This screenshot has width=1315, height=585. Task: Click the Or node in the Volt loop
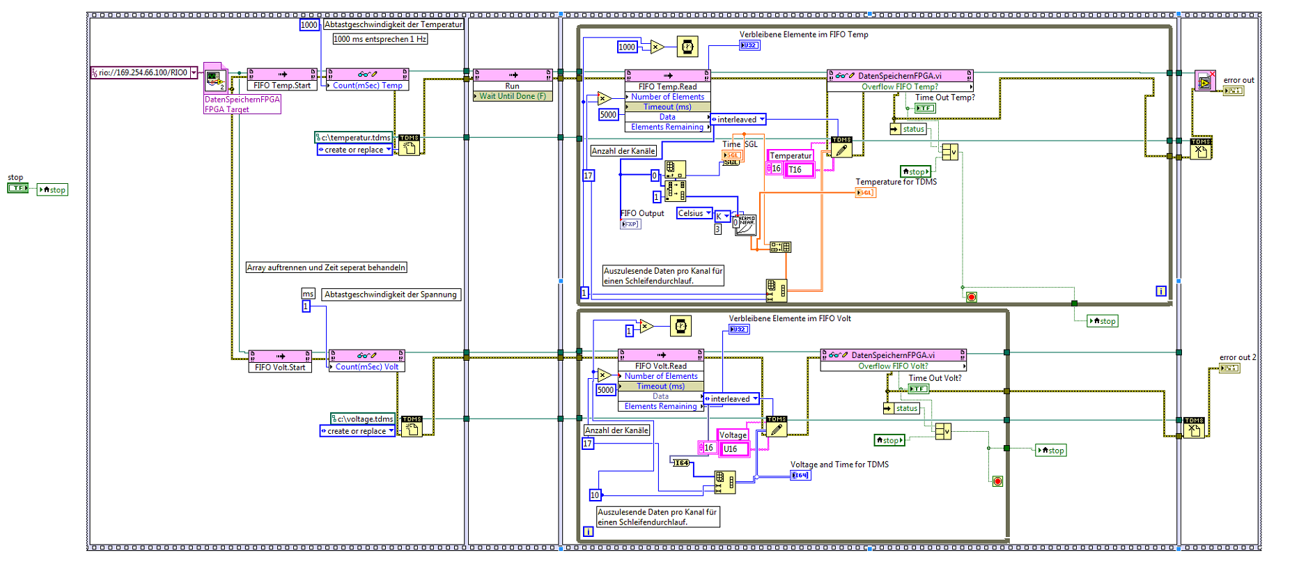coord(943,432)
